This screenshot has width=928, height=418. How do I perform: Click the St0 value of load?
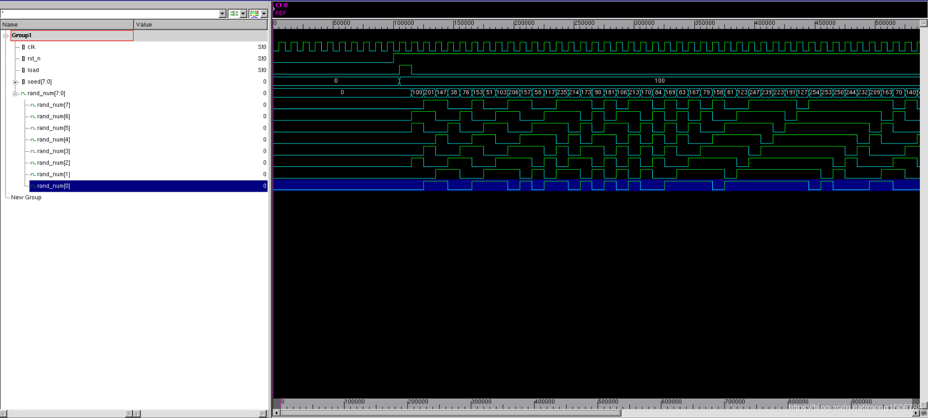pos(262,70)
